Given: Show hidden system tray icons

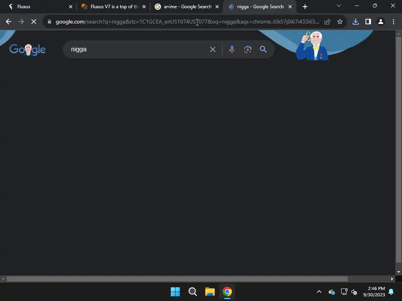Looking at the screenshot, I should point(319,292).
